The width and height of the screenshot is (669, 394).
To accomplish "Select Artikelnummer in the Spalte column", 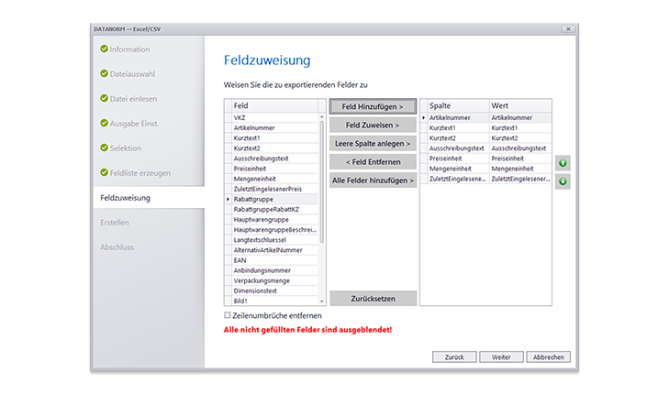I will (x=458, y=117).
